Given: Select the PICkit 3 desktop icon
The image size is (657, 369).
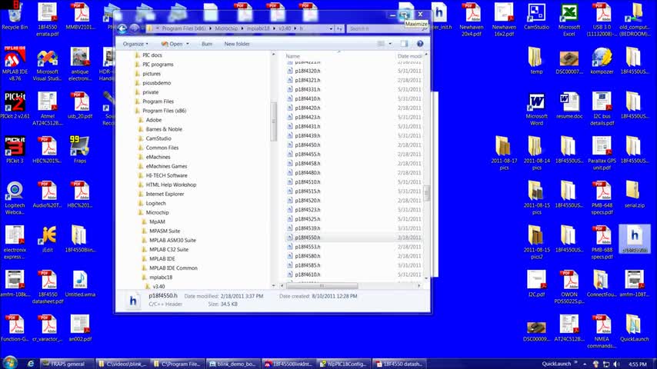Looking at the screenshot, I should [x=15, y=150].
